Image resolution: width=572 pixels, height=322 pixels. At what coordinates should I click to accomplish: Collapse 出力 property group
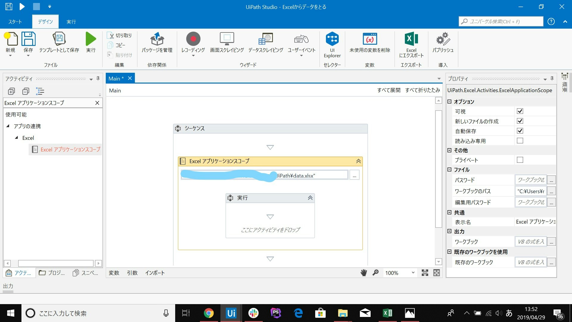pos(450,231)
